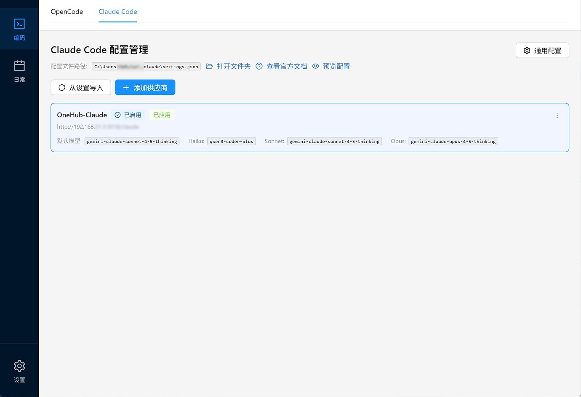Click Claude Code 配置管理 heading
This screenshot has width=581, height=397.
[99, 50]
